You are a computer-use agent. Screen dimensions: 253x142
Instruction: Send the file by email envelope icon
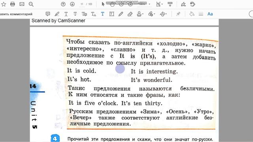(22, 4)
